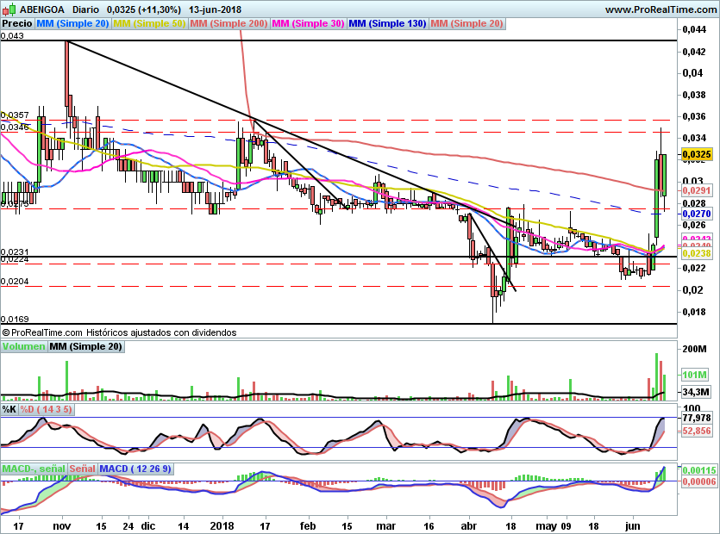Click the 0,018 price axis value
This screenshot has height=534, width=720.
[x=694, y=312]
